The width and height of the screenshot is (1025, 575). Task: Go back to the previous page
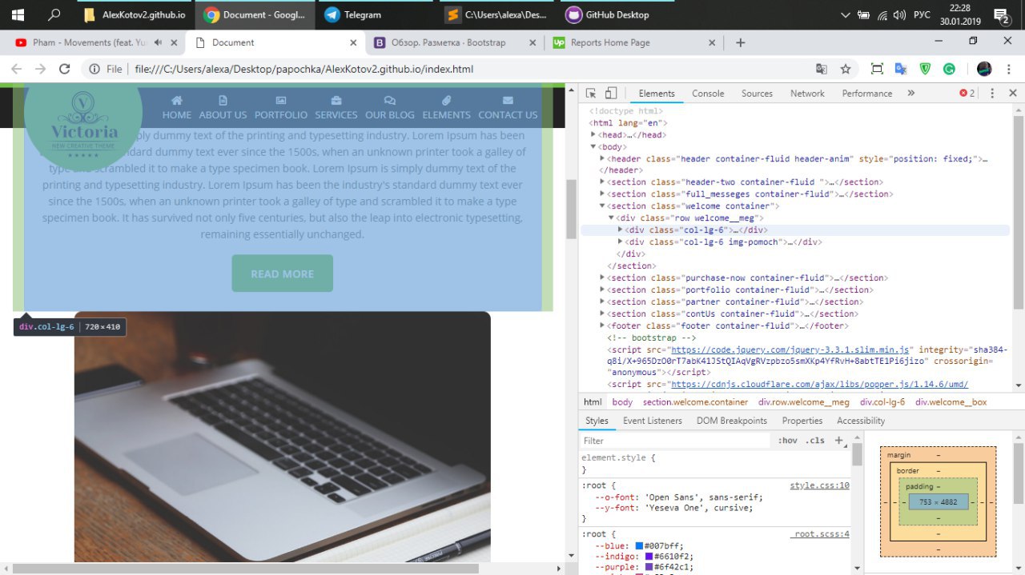[17, 69]
